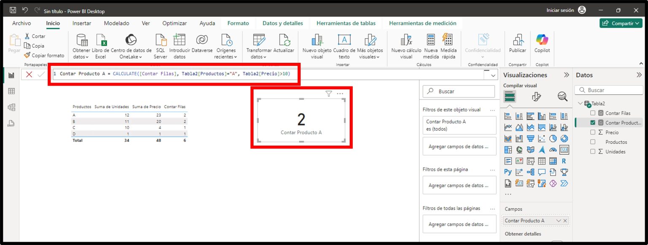Uncheck the Contar Producto A measure
This screenshot has height=245, width=648.
(592, 122)
